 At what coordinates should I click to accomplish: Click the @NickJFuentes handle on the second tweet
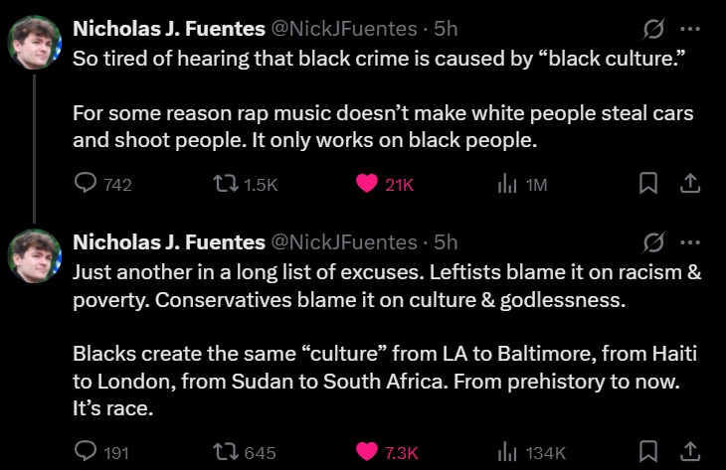point(344,242)
